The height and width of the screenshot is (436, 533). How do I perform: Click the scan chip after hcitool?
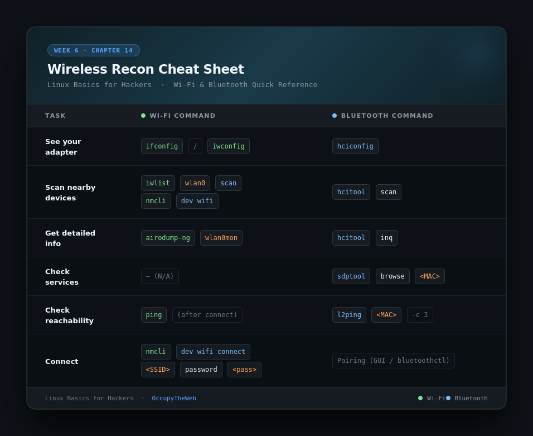[389, 192]
